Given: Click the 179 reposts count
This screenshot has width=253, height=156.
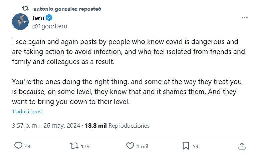Looking at the screenshot, I should [85, 146].
